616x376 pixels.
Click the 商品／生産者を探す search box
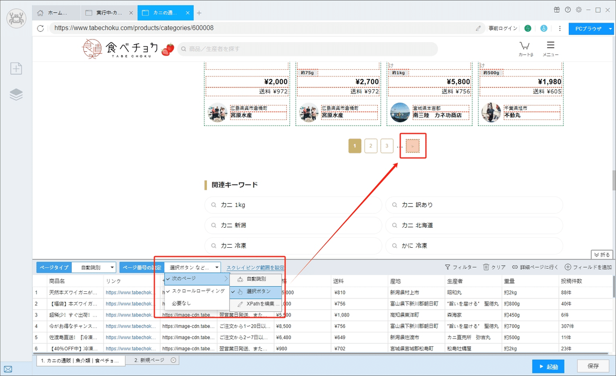(307, 49)
